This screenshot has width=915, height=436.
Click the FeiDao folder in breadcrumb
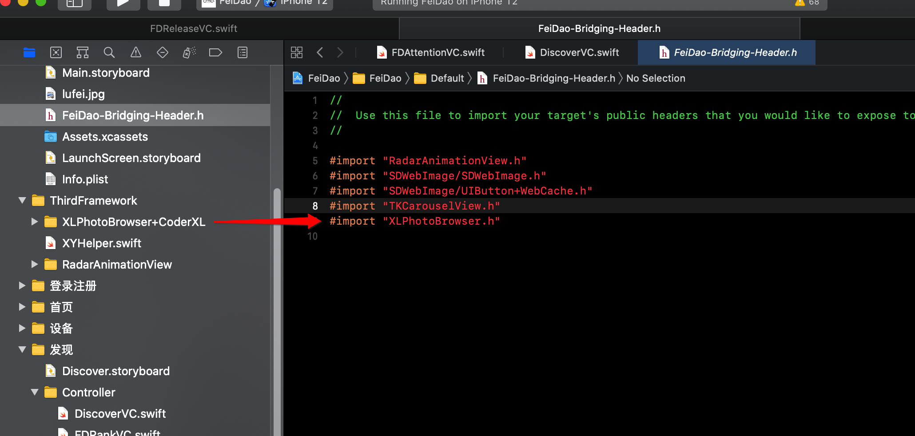pos(377,78)
